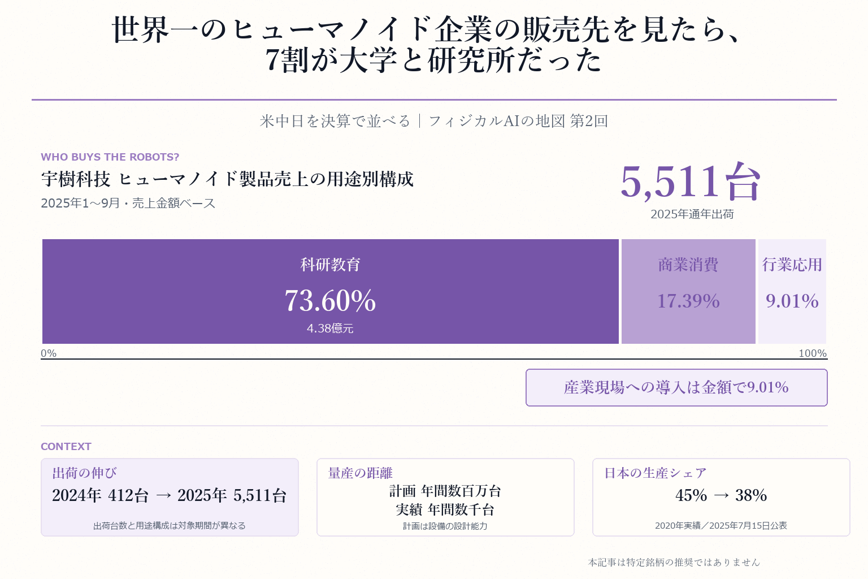Click the chart title 宇樹科技 ヒューマノイド製品売上の用途別構成
868x579 pixels.
(x=227, y=179)
